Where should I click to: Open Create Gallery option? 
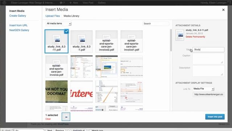click(18, 16)
